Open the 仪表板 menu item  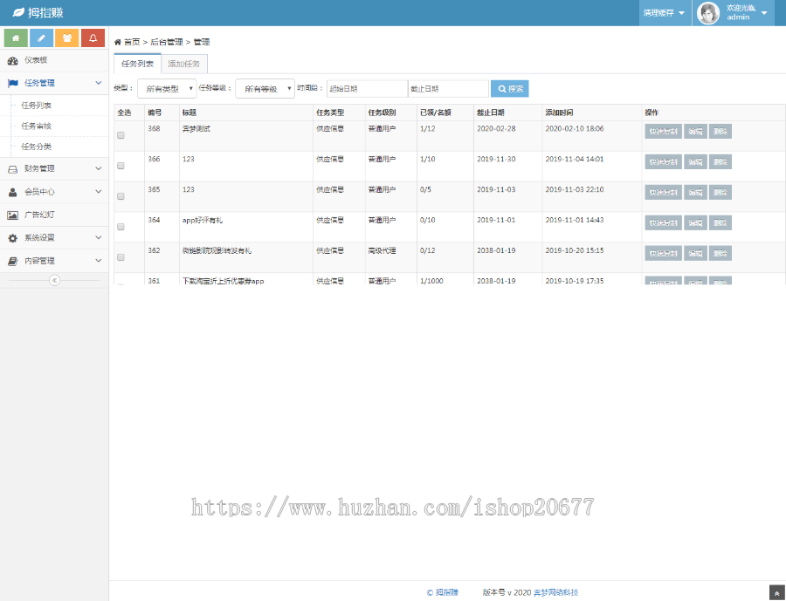(x=54, y=60)
